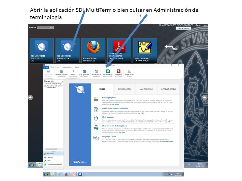
Task: Click the Language Cloud link
Action: pyautogui.click(x=109, y=136)
